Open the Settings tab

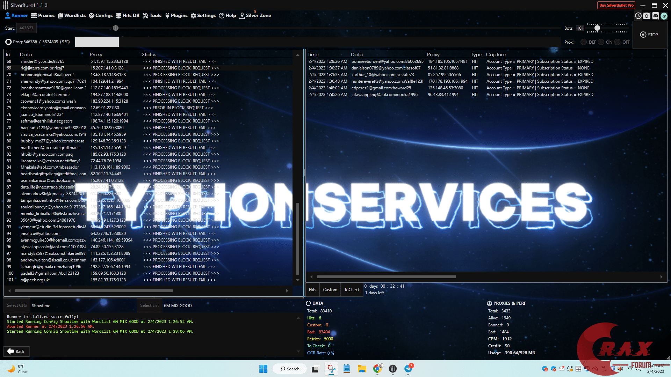click(x=203, y=16)
